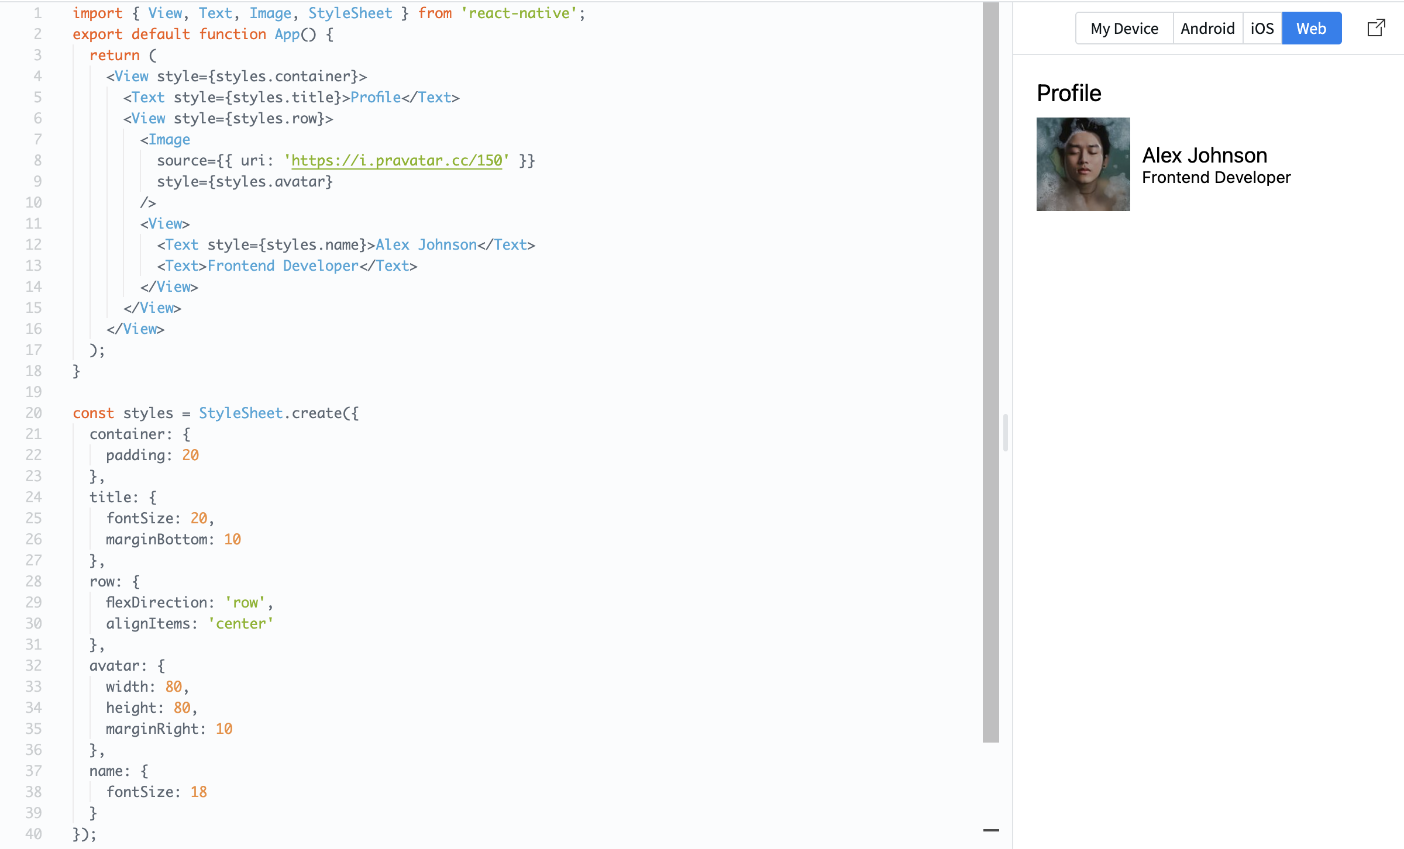Switch preview to the Android tab
The width and height of the screenshot is (1404, 849).
pos(1207,28)
